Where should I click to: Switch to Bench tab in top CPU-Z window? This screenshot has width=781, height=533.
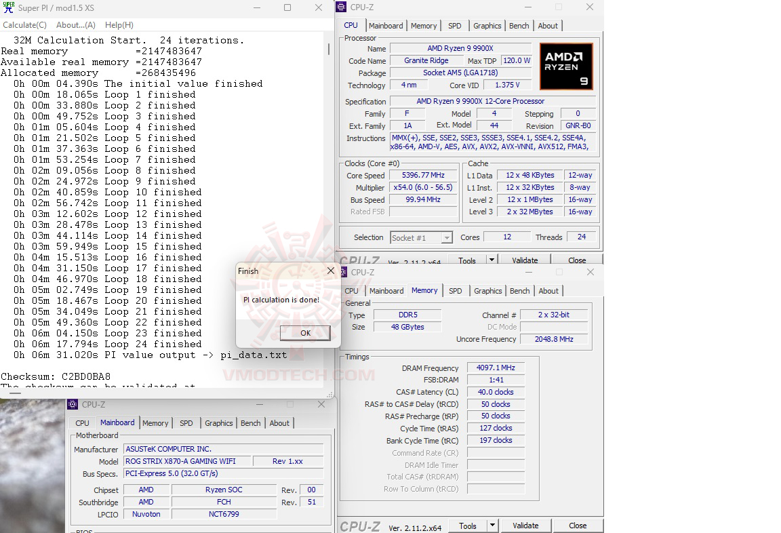click(x=519, y=26)
